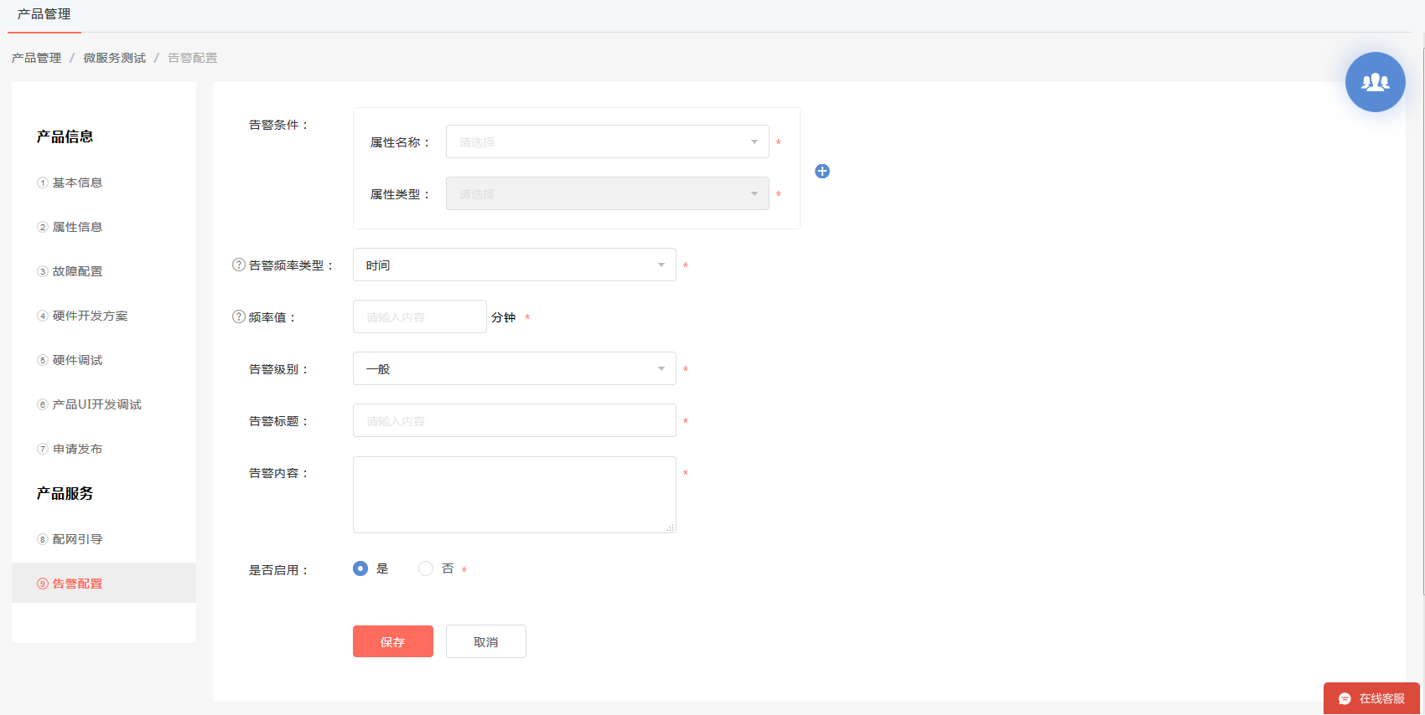Click 告警配置 breadcrumb text
1425x715 pixels.
tap(192, 58)
